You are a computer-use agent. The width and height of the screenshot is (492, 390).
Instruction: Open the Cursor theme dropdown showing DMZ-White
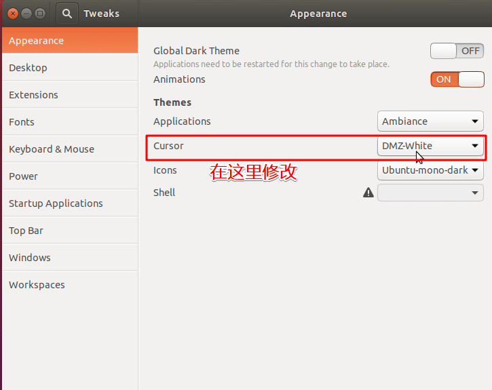430,145
